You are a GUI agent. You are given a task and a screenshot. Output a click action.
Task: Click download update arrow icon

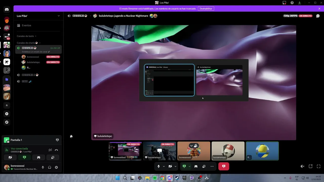(299, 3)
